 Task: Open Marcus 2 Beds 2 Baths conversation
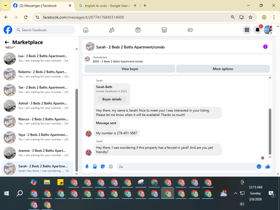pyautogui.click(x=38, y=122)
